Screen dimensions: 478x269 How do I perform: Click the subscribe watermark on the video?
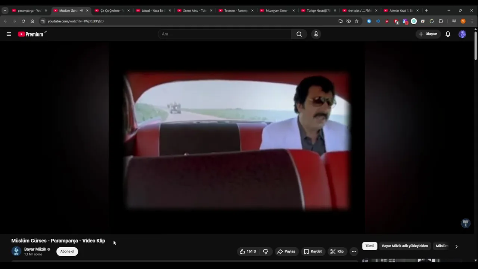(466, 223)
